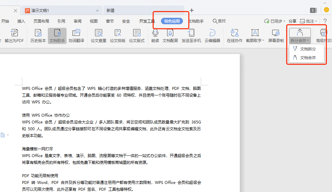This screenshot has width=332, height=192.
Task: Open 历史版本 history versions tool
Action: coord(38,33)
